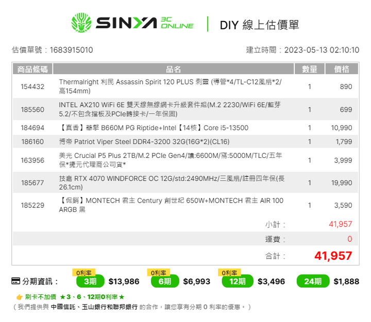Click the $1,888 installment amount

click(346, 281)
